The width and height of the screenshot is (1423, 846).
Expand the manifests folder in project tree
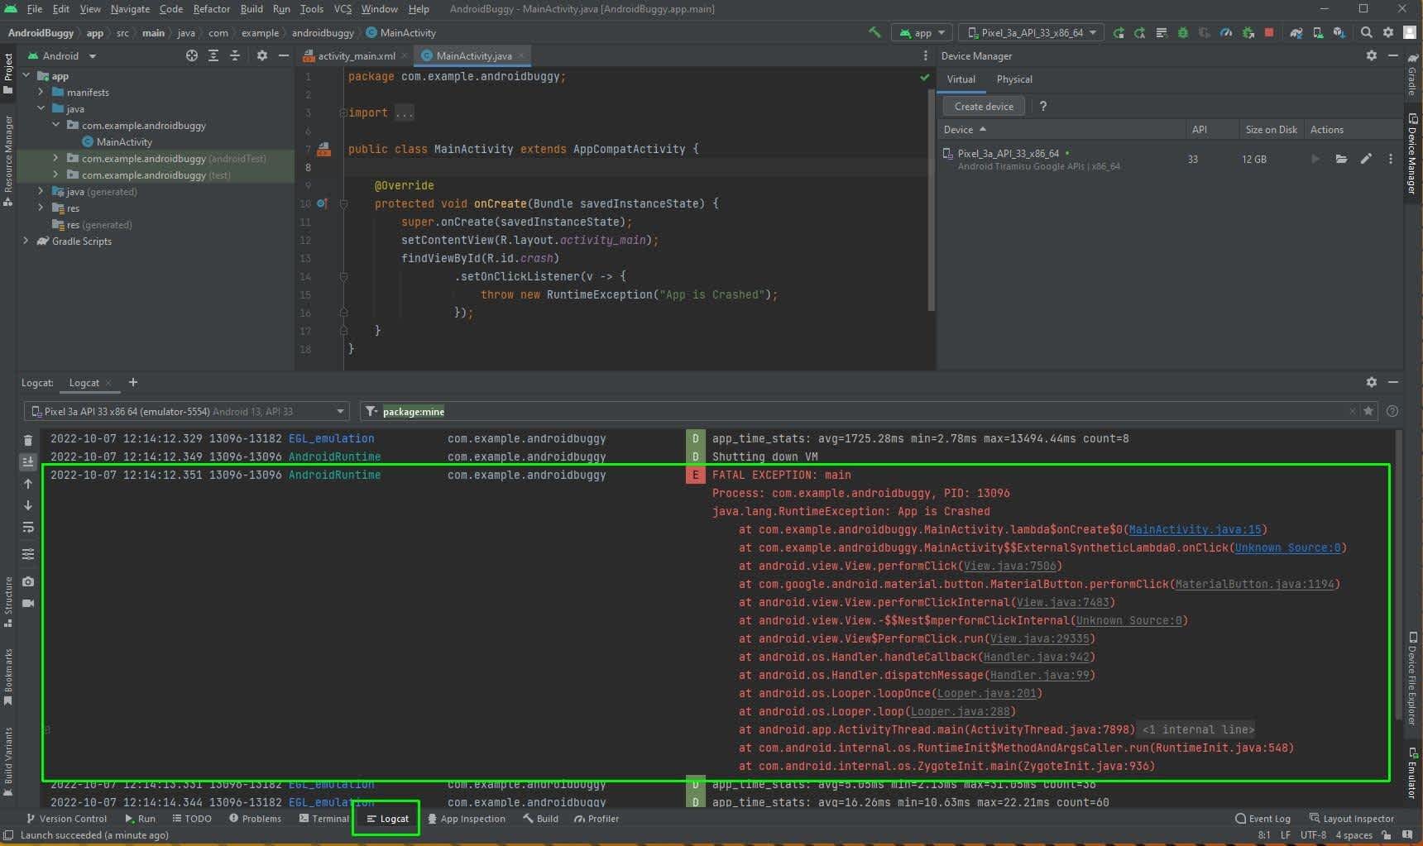pyautogui.click(x=41, y=92)
